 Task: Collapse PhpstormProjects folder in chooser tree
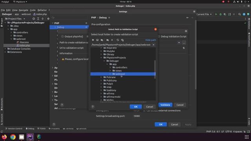click(101, 58)
